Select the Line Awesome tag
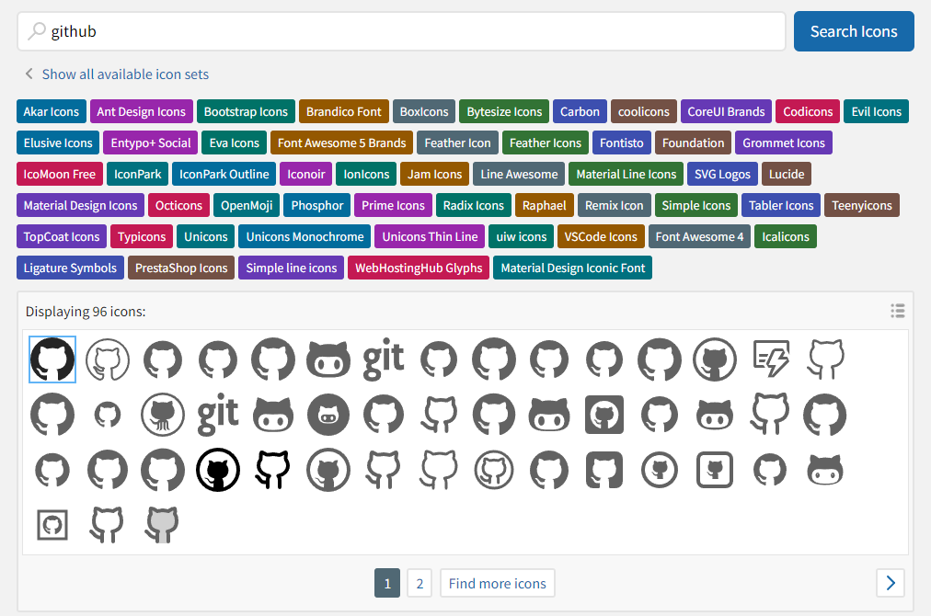This screenshot has width=931, height=616. point(519,174)
